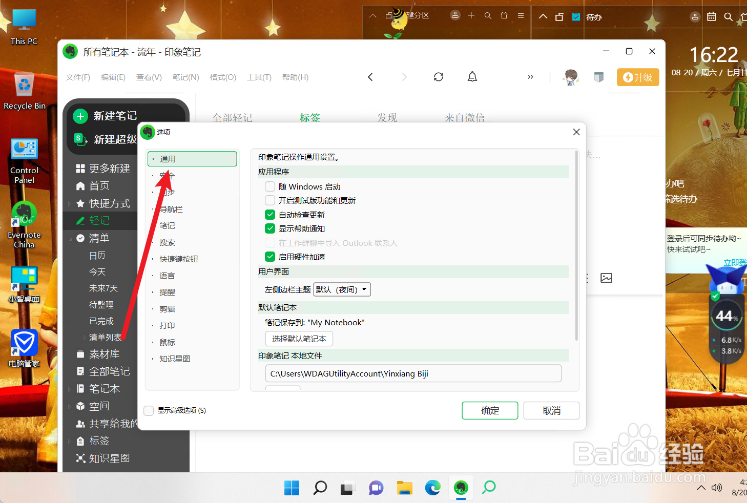Open the 帮助(H) menu
747x503 pixels.
pos(296,77)
